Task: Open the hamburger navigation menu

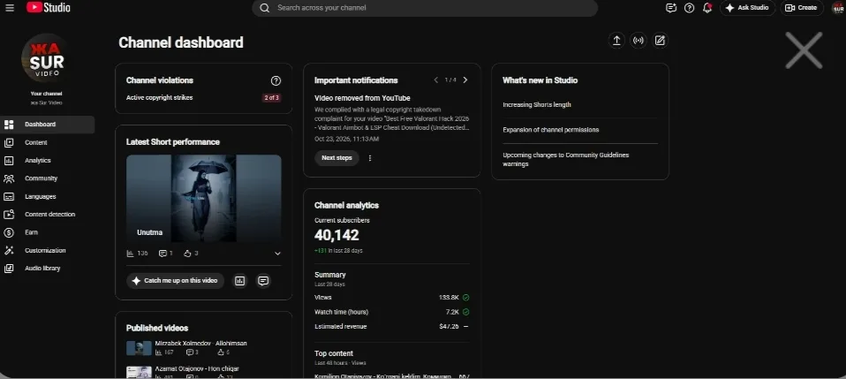Action: 9,8
